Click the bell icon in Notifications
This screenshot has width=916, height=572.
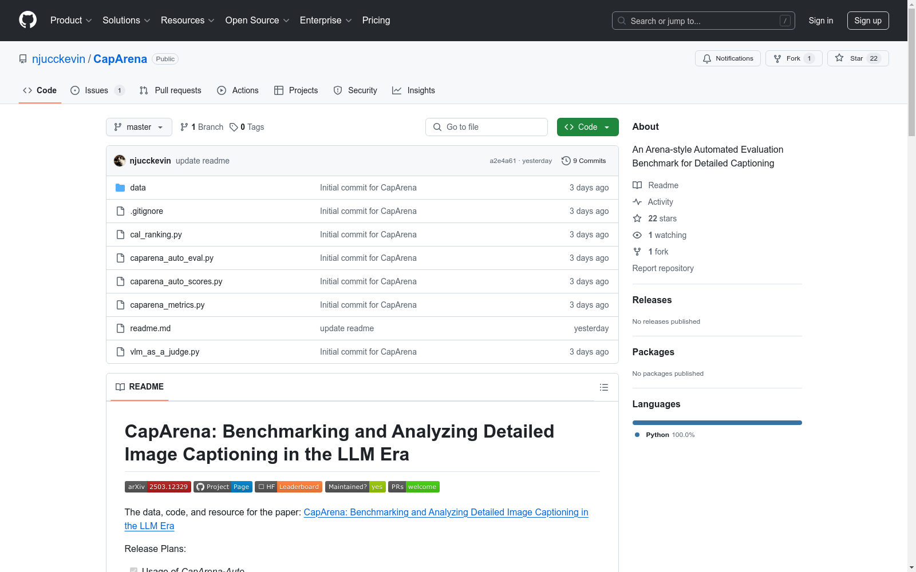point(707,58)
